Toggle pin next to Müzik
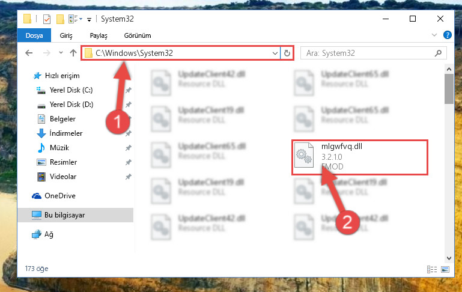This screenshot has height=292, width=462. point(129,148)
